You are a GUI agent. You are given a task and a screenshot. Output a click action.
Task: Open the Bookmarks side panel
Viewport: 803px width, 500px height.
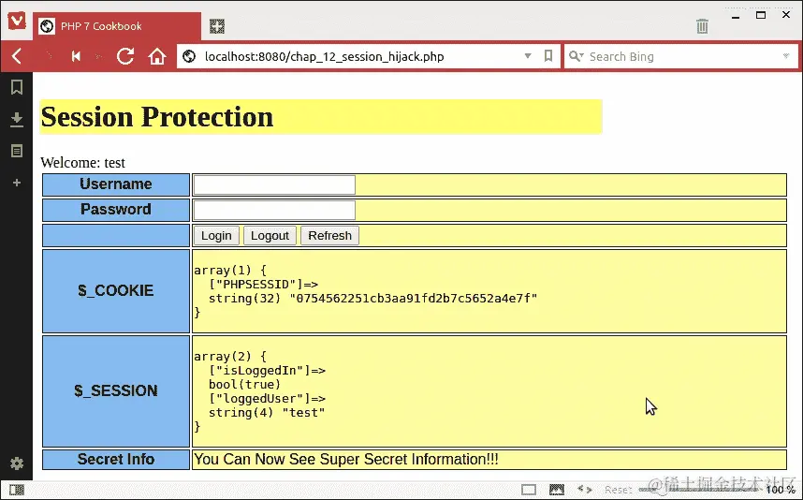(17, 87)
